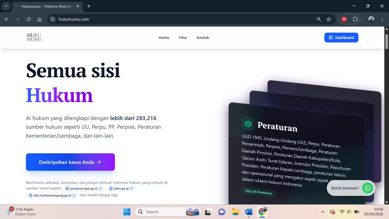Click the gradient Hukum headline word

59,95
